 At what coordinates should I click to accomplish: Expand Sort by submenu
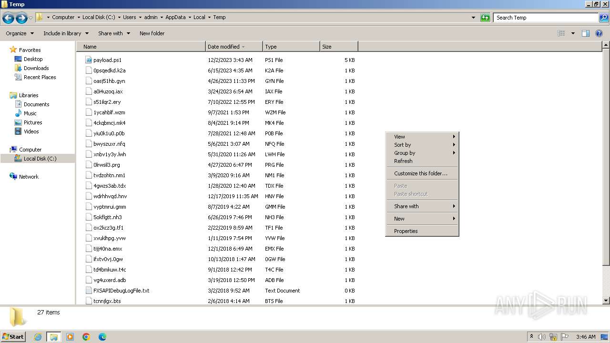pos(422,145)
